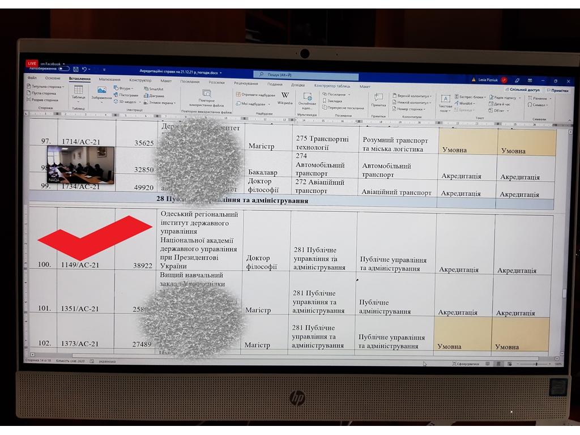Click the Lesia Pizniuk account avatar

504,80
